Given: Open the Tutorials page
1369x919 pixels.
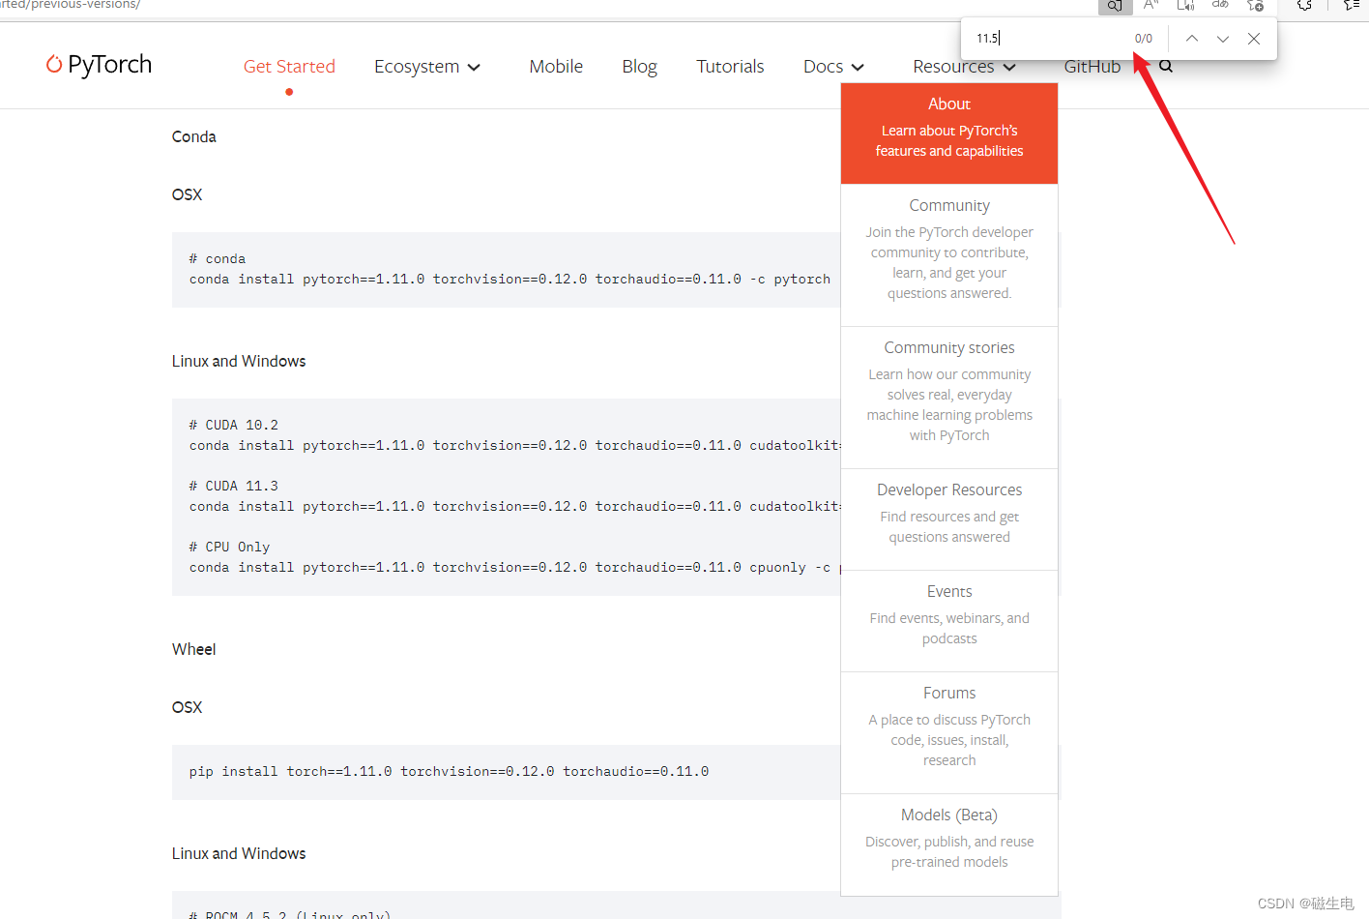Looking at the screenshot, I should (730, 67).
